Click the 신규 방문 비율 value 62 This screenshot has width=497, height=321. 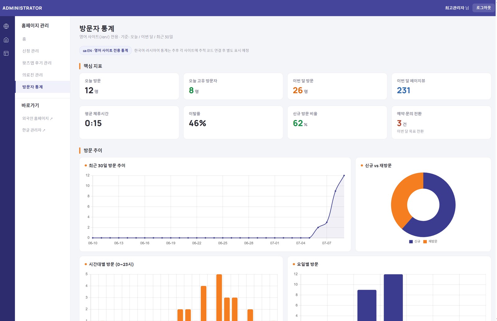(298, 123)
